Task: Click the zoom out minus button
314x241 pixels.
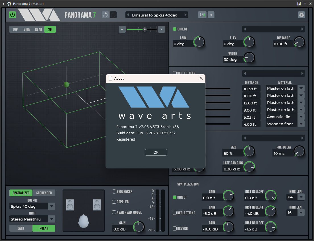Action: tap(122, 29)
